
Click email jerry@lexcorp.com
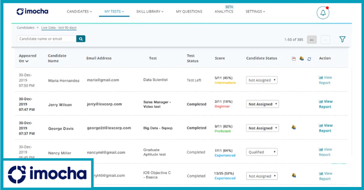click(104, 104)
